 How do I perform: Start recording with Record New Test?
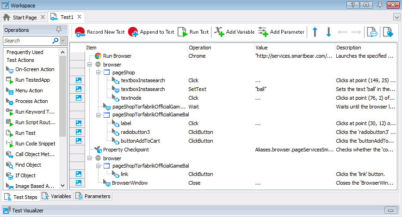point(100,32)
